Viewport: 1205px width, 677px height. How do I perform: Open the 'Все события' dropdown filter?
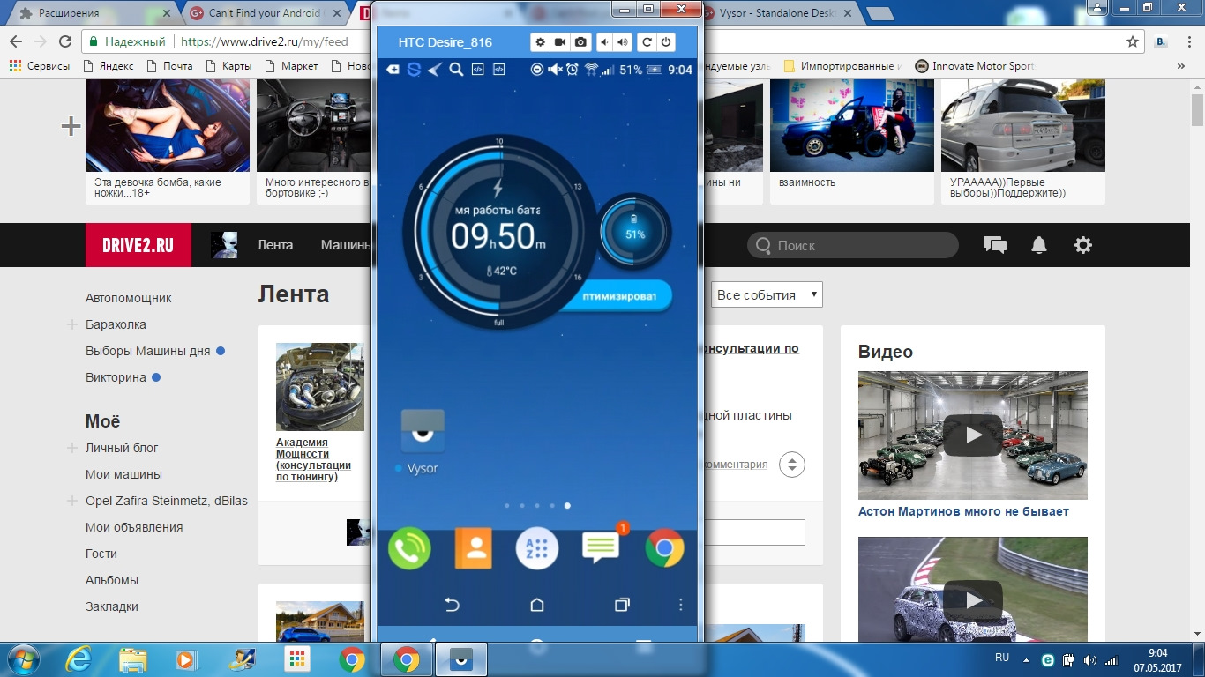pyautogui.click(x=767, y=294)
